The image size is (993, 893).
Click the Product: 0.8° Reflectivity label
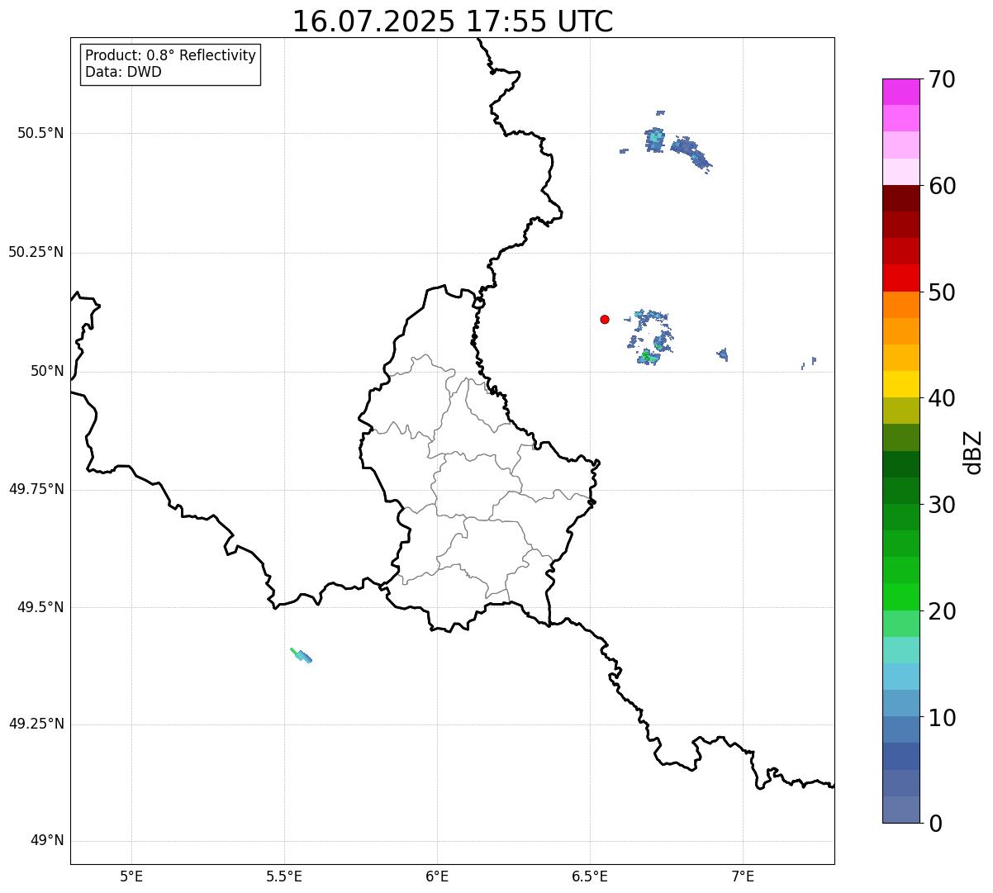(171, 55)
